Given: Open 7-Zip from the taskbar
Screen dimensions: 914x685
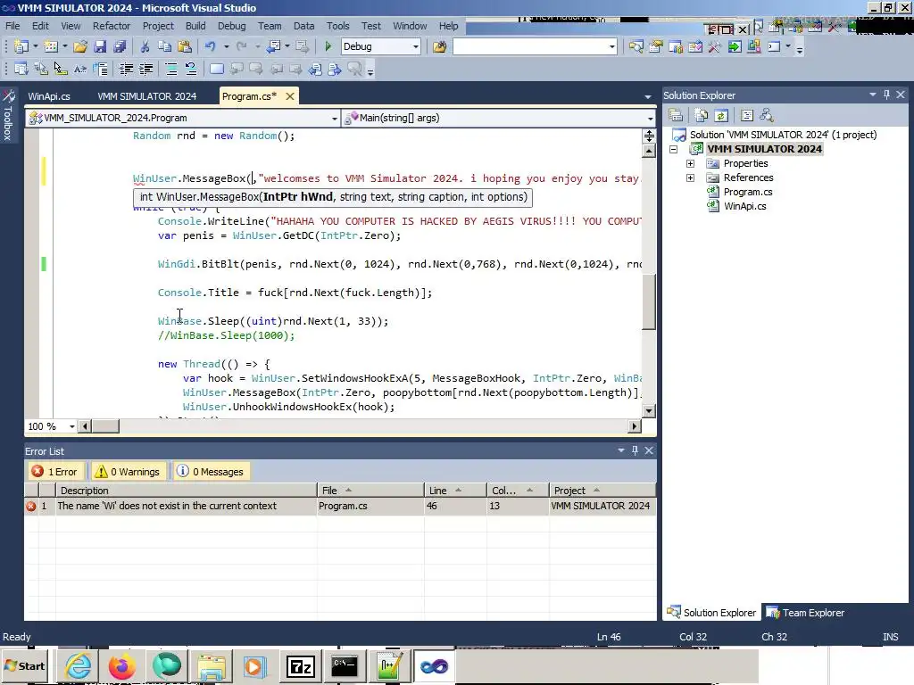Looking at the screenshot, I should tap(300, 665).
